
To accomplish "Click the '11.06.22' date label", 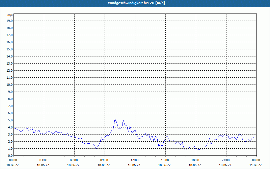I will click(255, 165).
